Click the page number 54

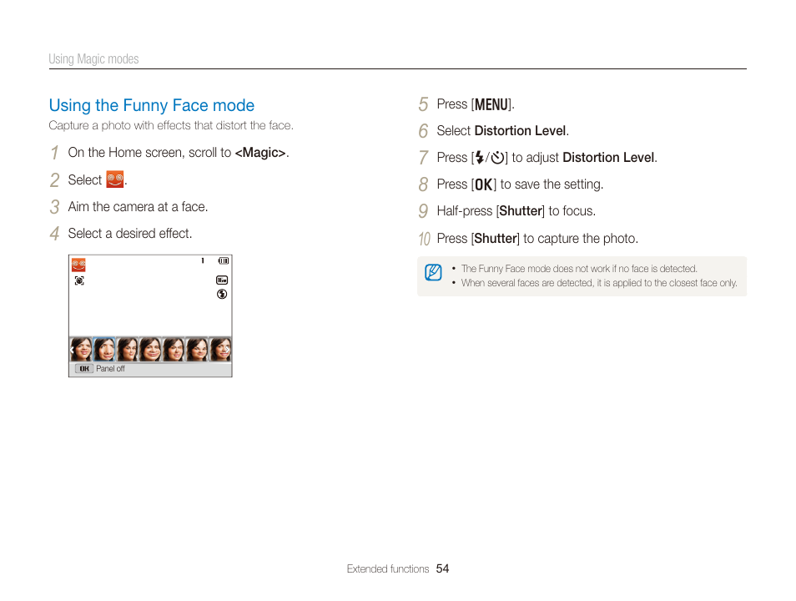tap(443, 569)
